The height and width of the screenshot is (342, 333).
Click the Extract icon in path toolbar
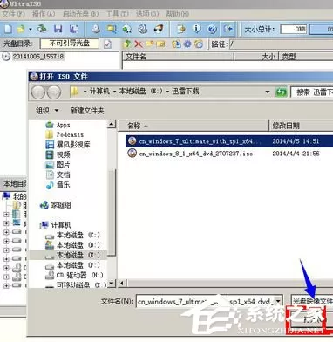(176, 44)
